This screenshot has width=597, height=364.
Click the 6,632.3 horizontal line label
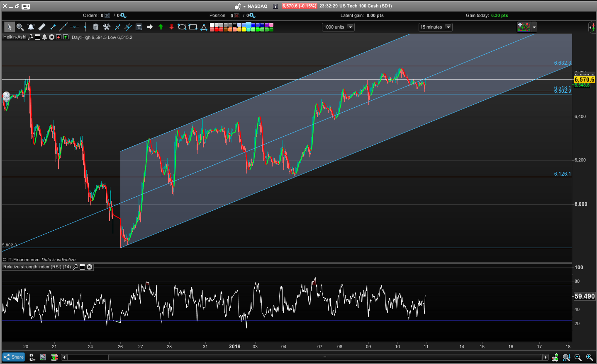(563, 63)
